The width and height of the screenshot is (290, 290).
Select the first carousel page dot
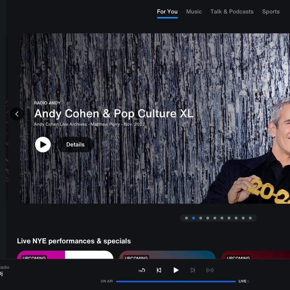click(186, 218)
